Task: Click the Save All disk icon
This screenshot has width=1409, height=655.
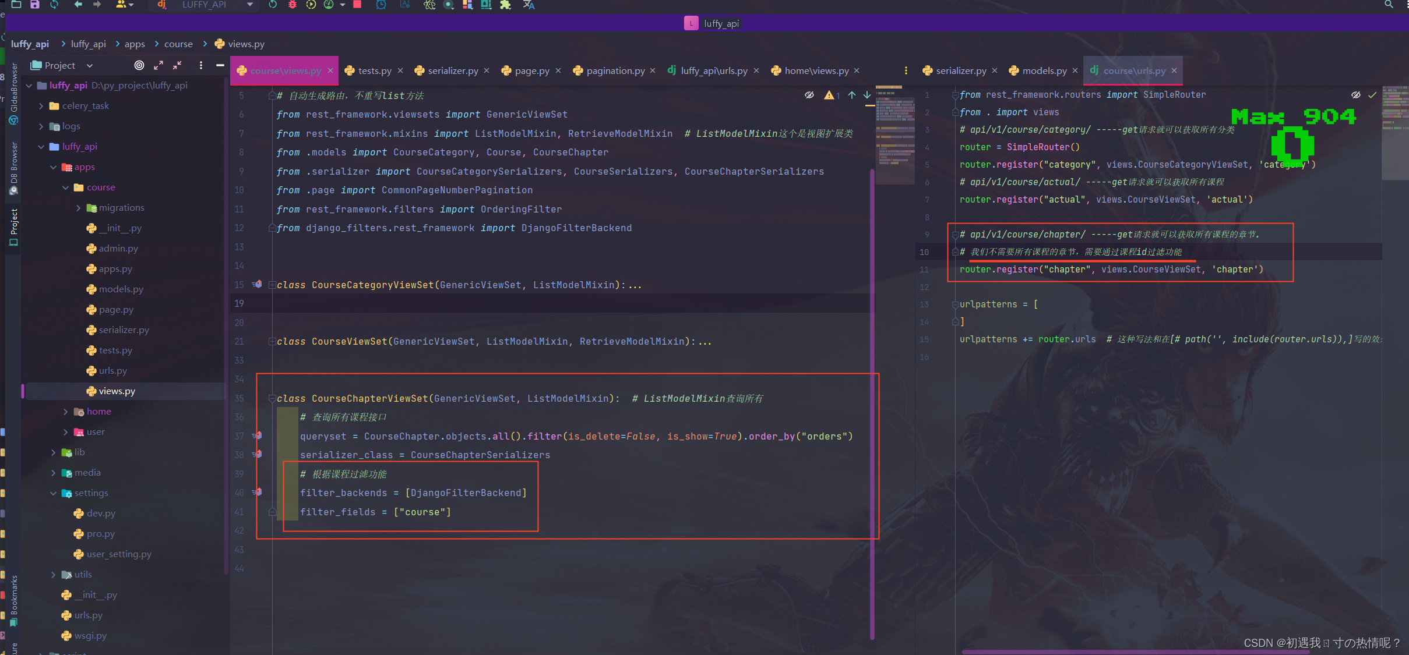Action: (35, 5)
